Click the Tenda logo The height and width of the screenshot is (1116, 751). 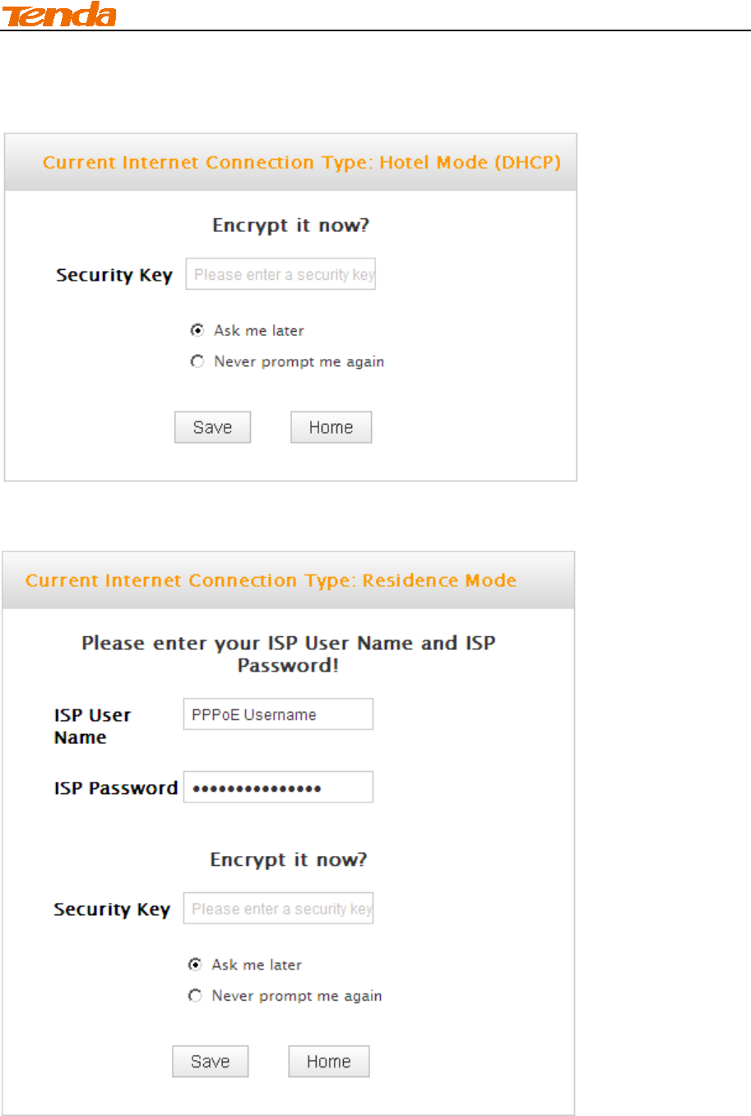[x=59, y=15]
